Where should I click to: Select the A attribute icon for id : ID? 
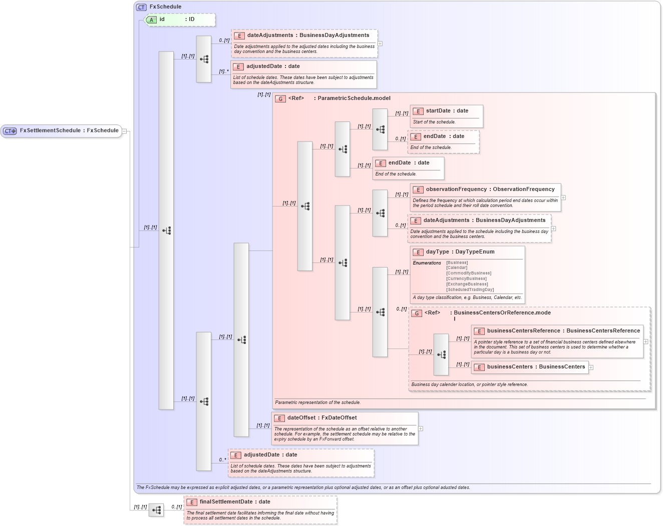[x=151, y=20]
